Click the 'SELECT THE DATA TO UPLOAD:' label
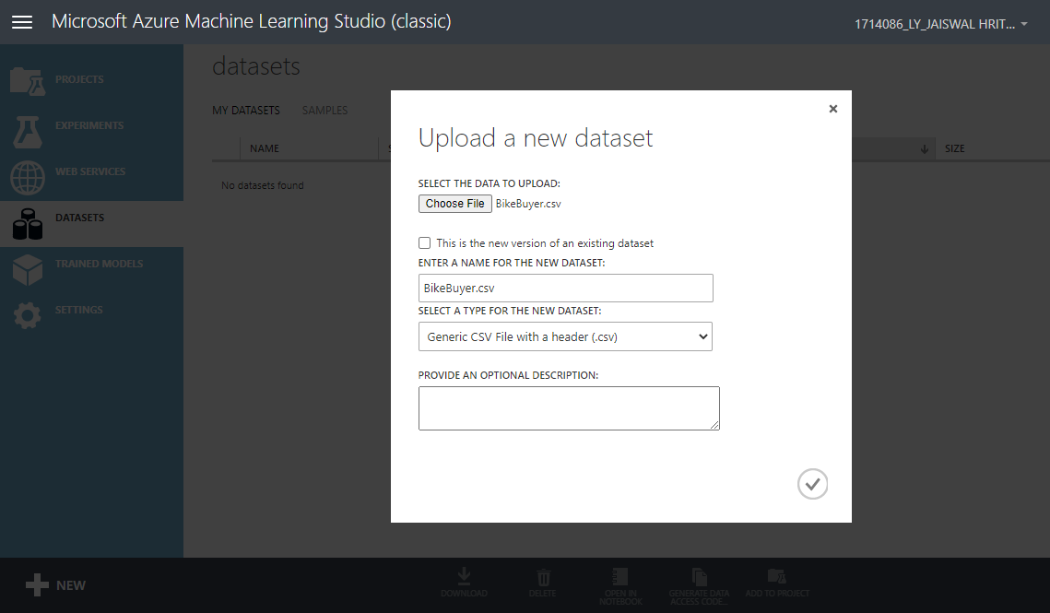 click(x=489, y=183)
